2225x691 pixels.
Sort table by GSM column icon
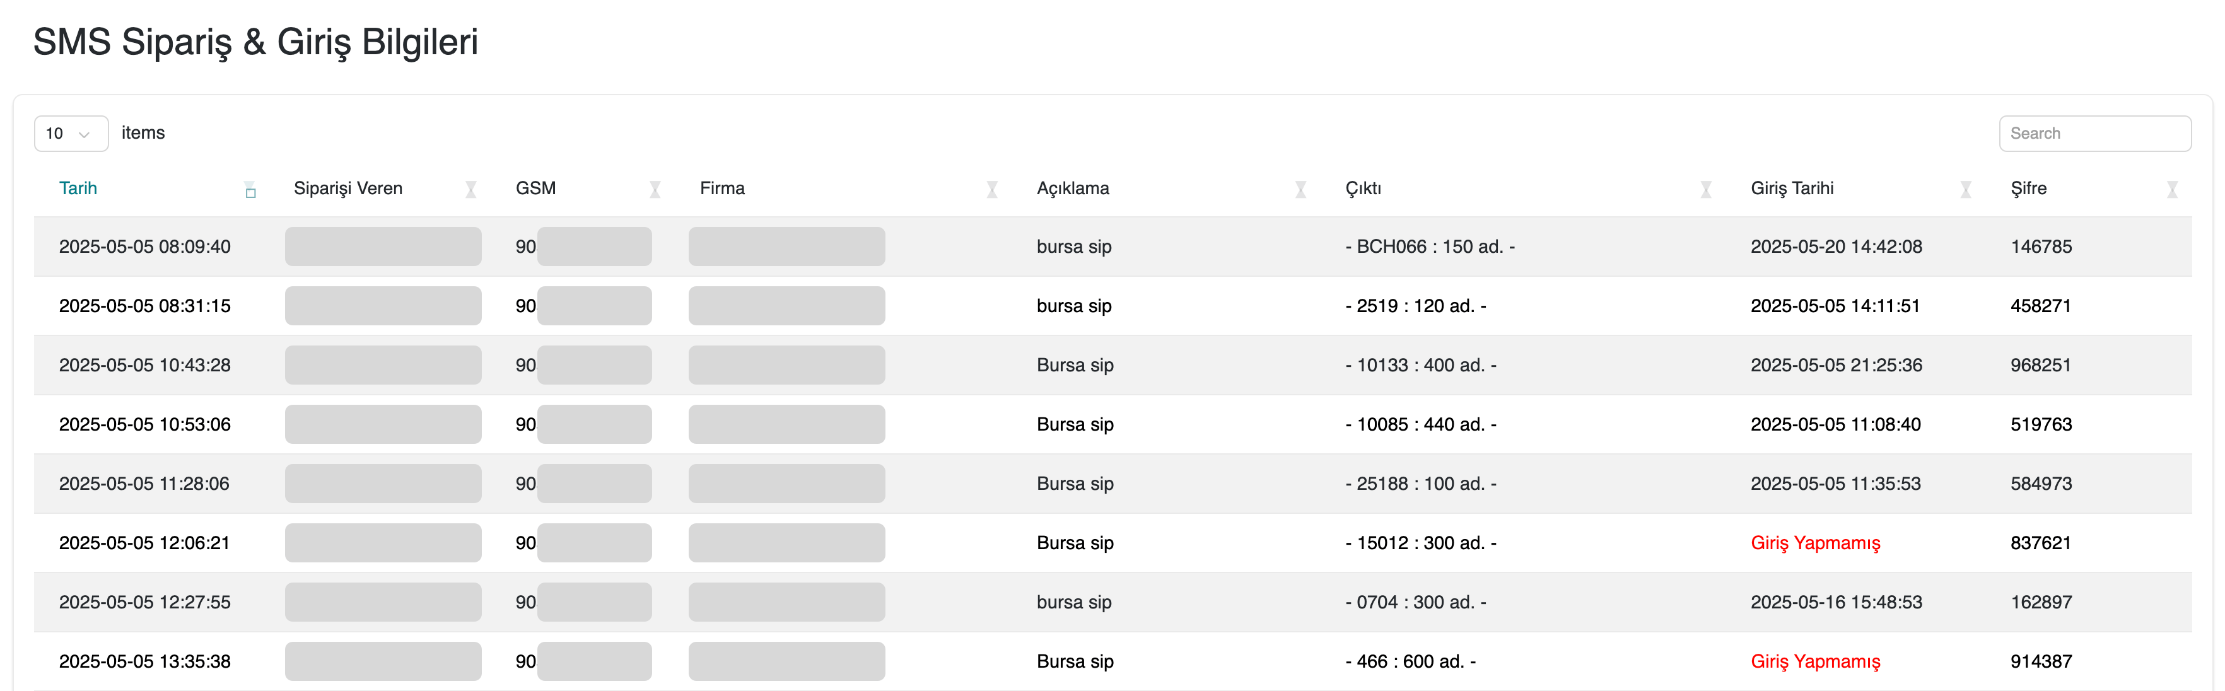click(x=655, y=189)
